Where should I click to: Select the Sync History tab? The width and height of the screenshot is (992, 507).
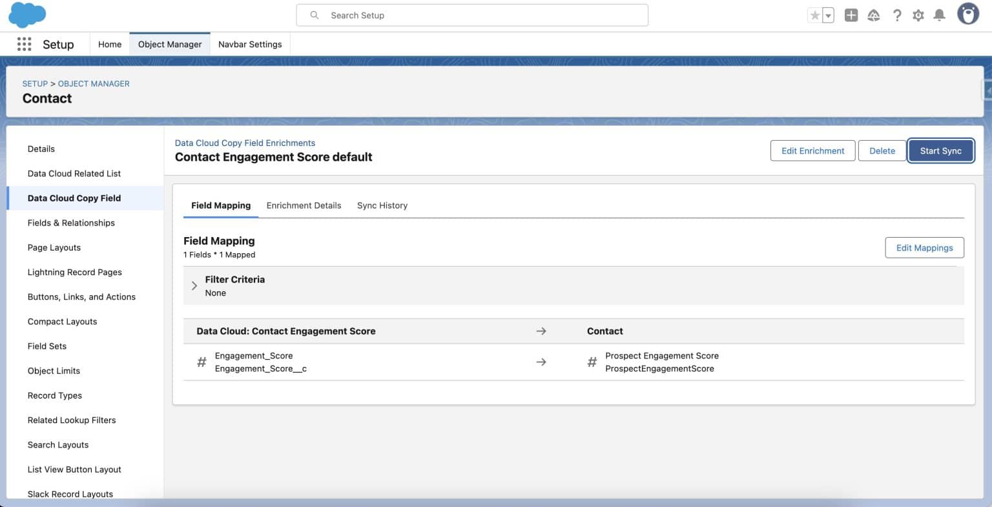pos(382,205)
